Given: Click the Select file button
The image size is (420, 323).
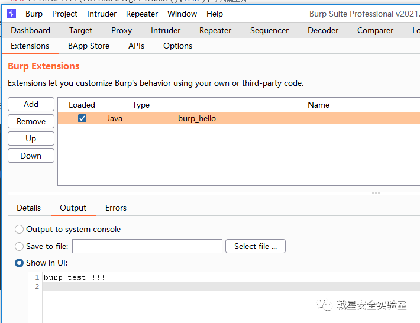Looking at the screenshot, I should (256, 246).
